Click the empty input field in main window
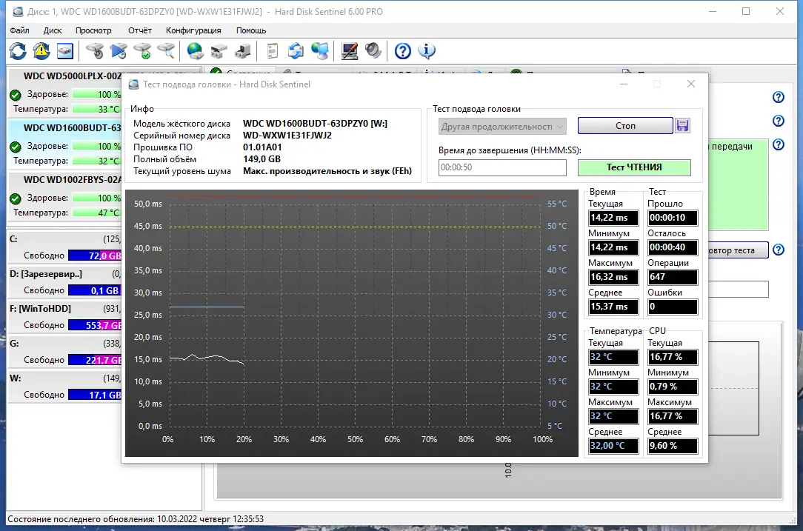The width and height of the screenshot is (803, 531). 738,290
